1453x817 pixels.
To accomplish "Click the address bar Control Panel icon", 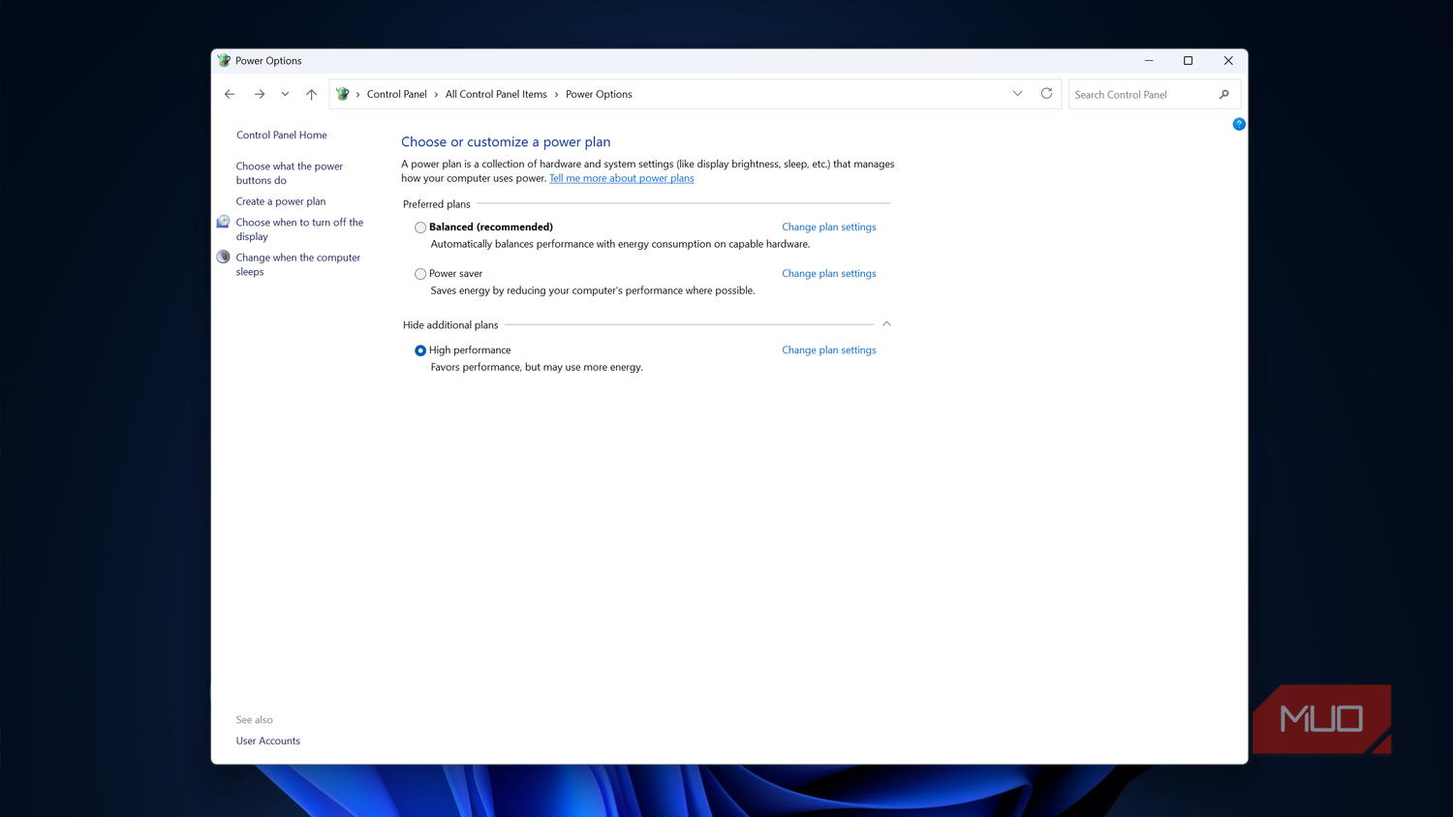I will click(343, 94).
